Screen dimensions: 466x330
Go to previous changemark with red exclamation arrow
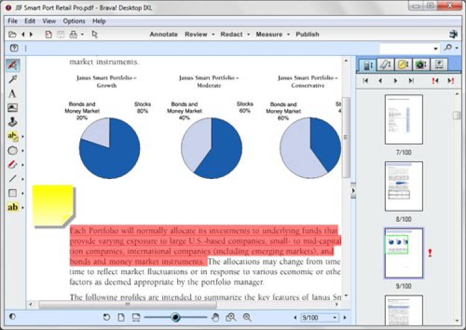pyautogui.click(x=435, y=81)
